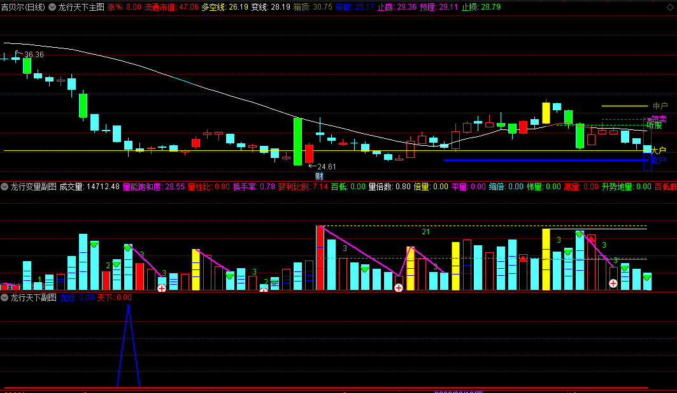This screenshot has height=393, width=677.
Task: Click the 高量: 0.00 readout
Action: tap(581, 187)
